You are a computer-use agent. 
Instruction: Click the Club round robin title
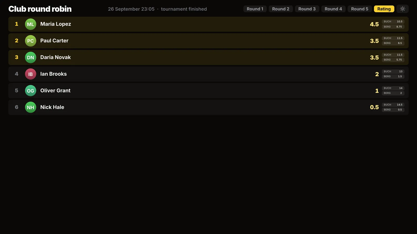[40, 9]
